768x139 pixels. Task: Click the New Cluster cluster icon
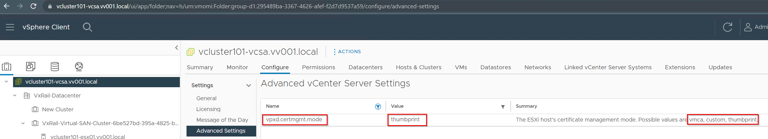(x=35, y=110)
